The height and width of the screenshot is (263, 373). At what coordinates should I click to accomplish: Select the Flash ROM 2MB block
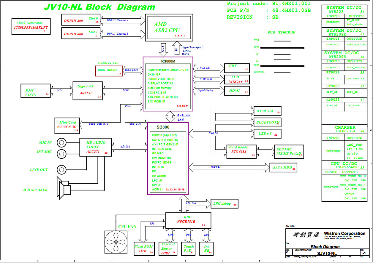(144, 248)
